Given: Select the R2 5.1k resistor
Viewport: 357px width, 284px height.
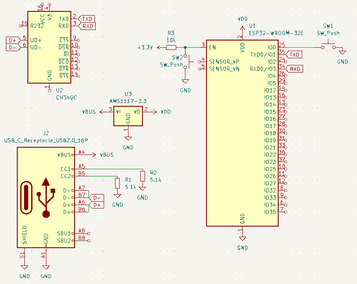Looking at the screenshot, I should 142,176.
